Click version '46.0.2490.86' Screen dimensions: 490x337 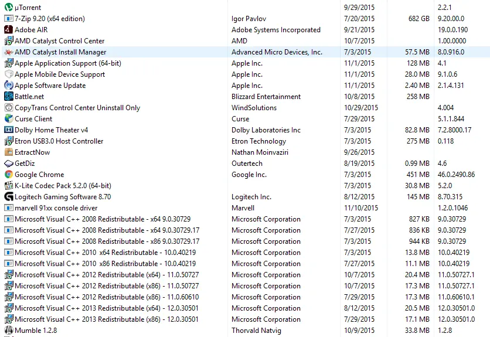[x=456, y=175]
